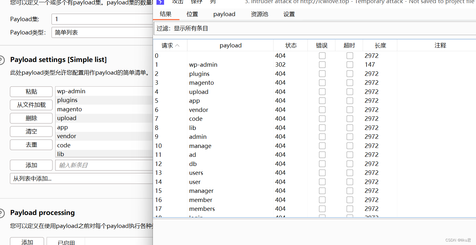The height and width of the screenshot is (245, 476).
Task: Open the 设置 tab
Action: (289, 14)
